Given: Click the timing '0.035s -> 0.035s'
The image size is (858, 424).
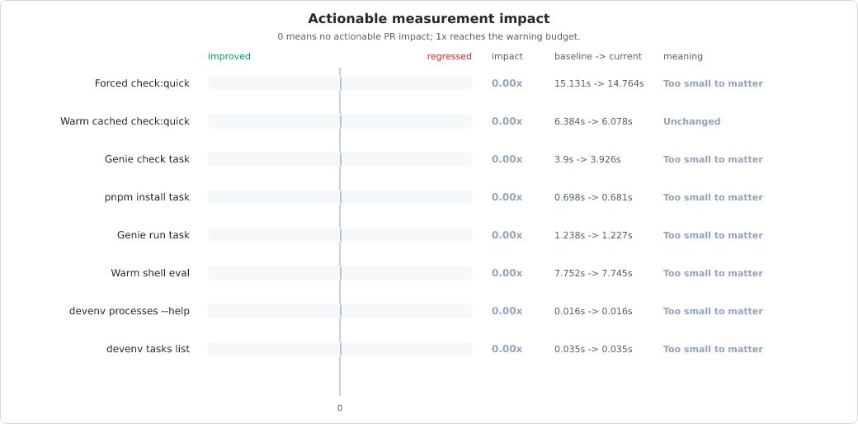Looking at the screenshot, I should click(x=593, y=349).
